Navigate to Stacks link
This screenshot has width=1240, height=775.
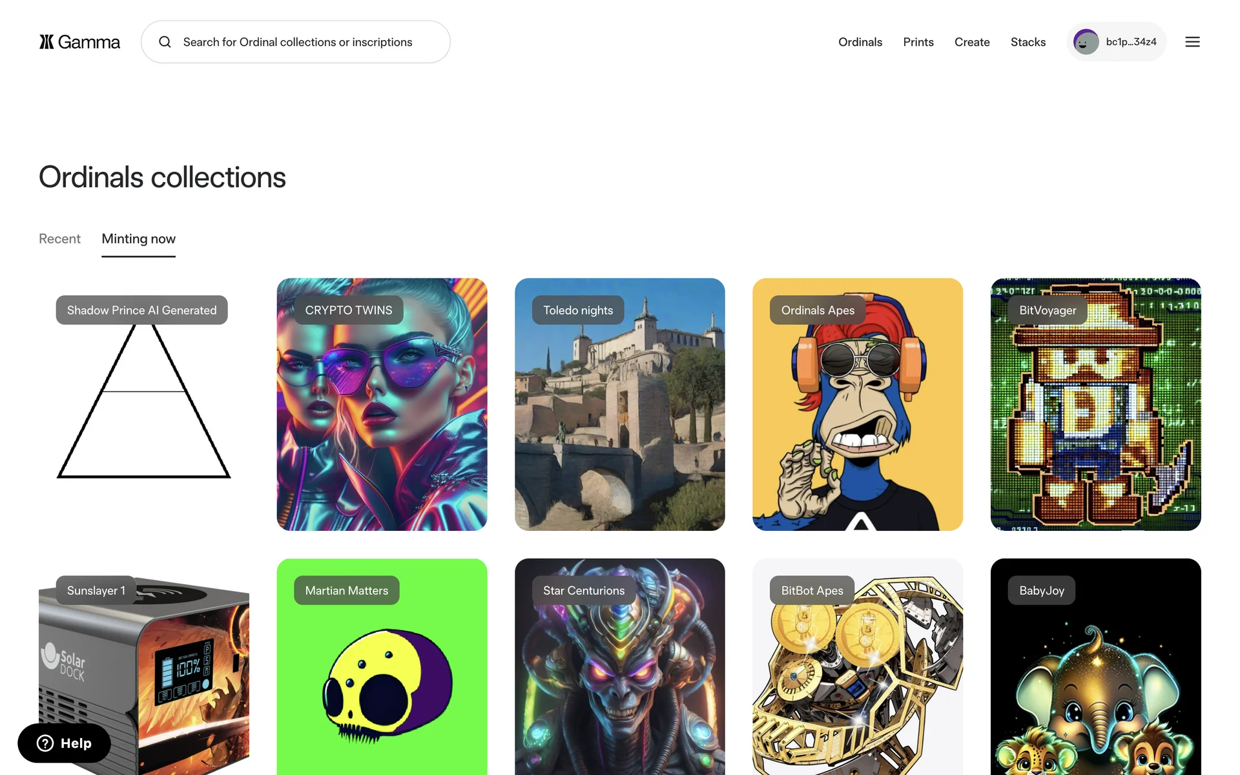[x=1028, y=42]
